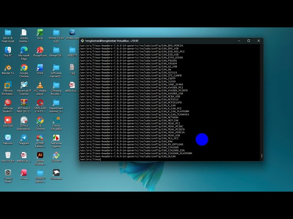Screen dimensions: 293x219
Task: Open the Cid - Chrome shortcut
Action: click(40, 124)
